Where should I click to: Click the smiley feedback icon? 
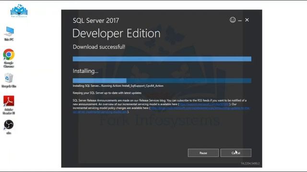click(x=233, y=20)
